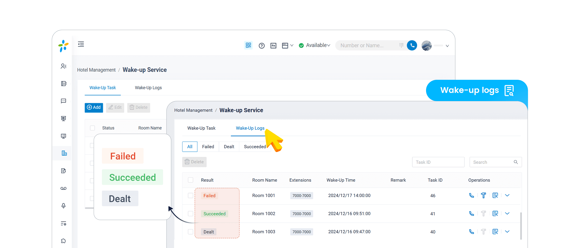Viewport: 575px width, 248px height.
Task: Click the call icon for Room 1001
Action: [x=471, y=195]
